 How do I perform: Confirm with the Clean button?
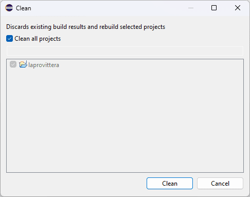pyautogui.click(x=170, y=184)
